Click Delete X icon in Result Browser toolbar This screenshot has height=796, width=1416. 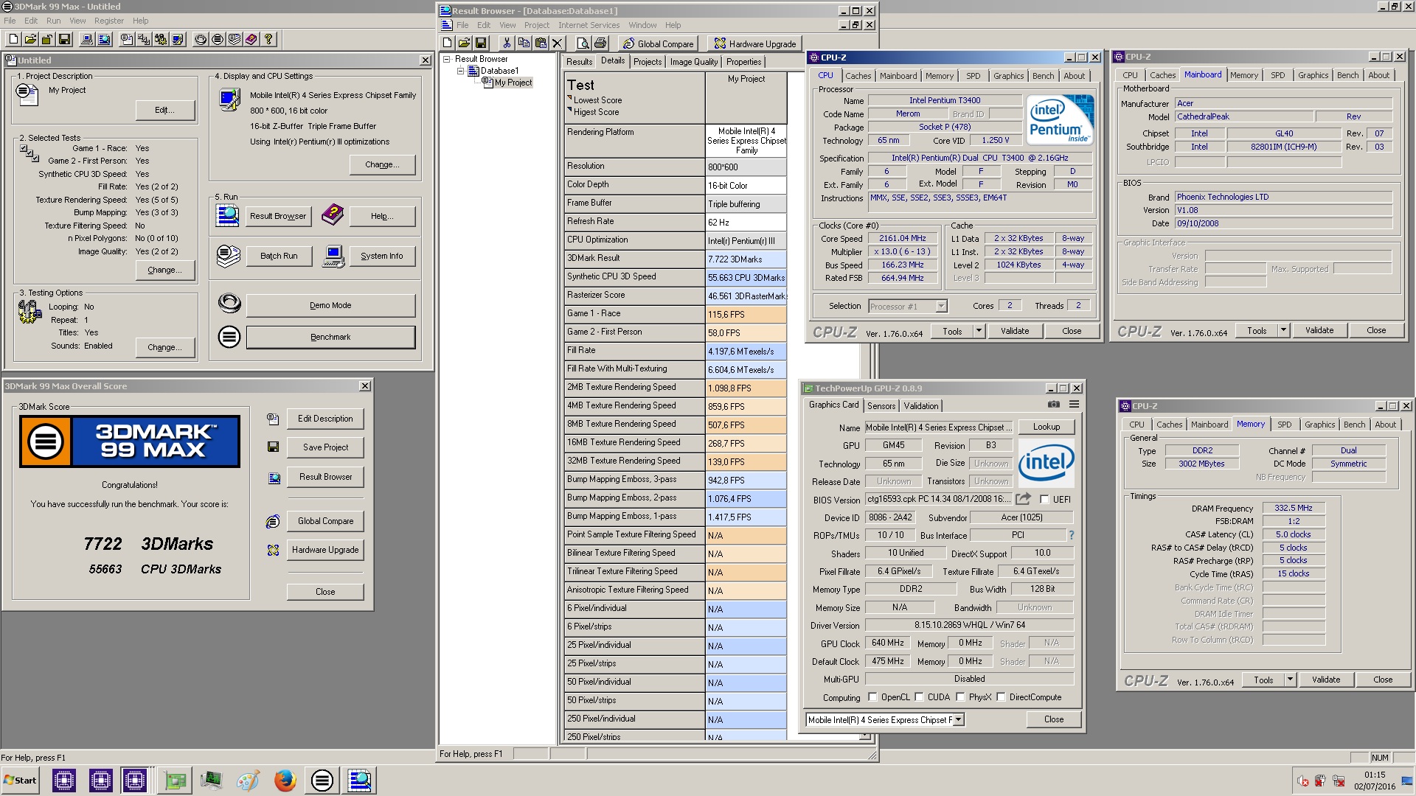click(558, 43)
